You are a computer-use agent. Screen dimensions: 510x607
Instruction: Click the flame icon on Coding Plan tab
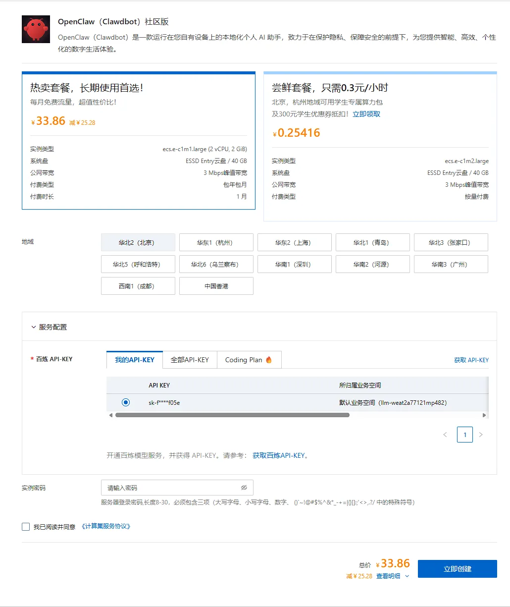(x=269, y=360)
